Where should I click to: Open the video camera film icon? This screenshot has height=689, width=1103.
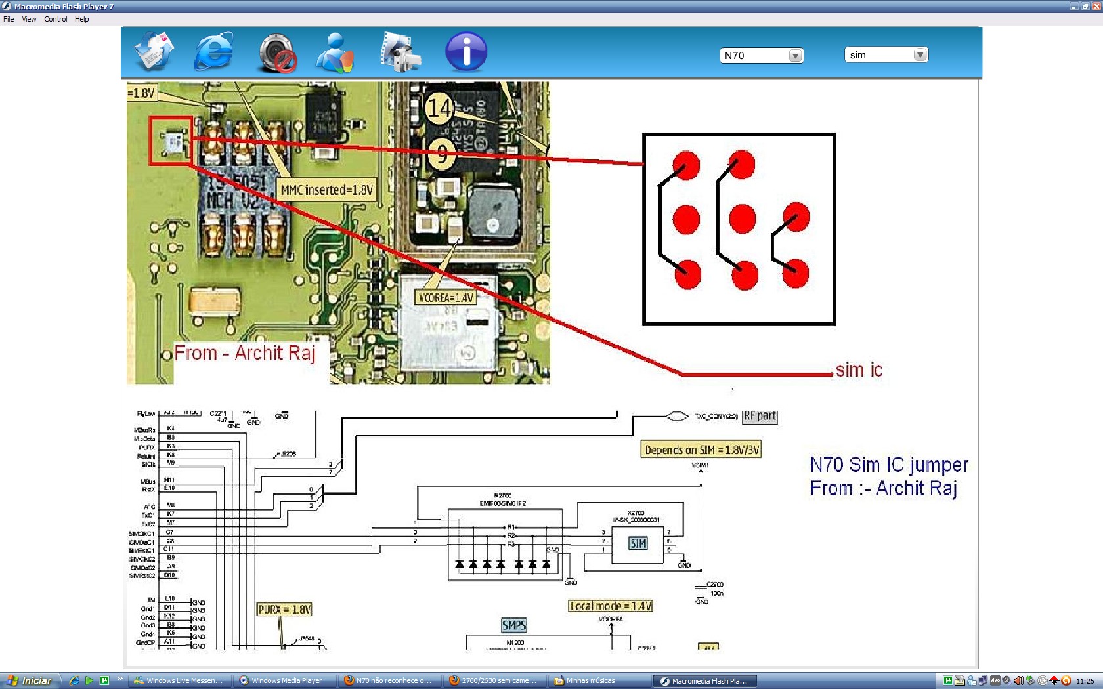[x=400, y=52]
